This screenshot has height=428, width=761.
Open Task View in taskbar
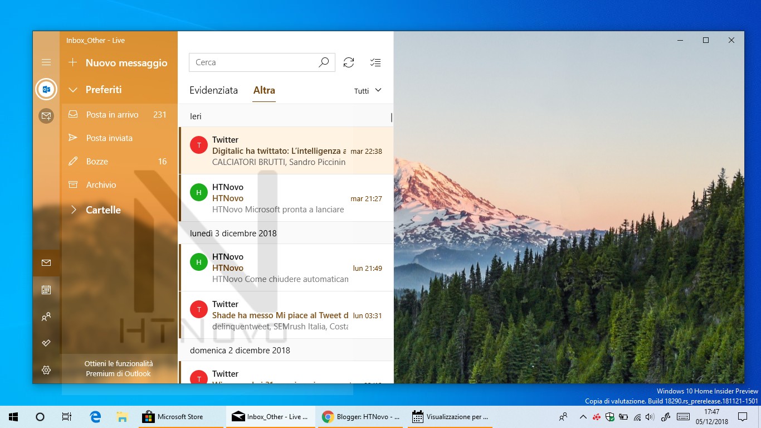(x=67, y=417)
